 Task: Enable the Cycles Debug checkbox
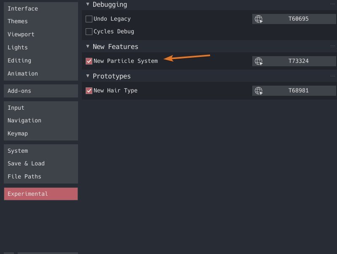point(89,32)
